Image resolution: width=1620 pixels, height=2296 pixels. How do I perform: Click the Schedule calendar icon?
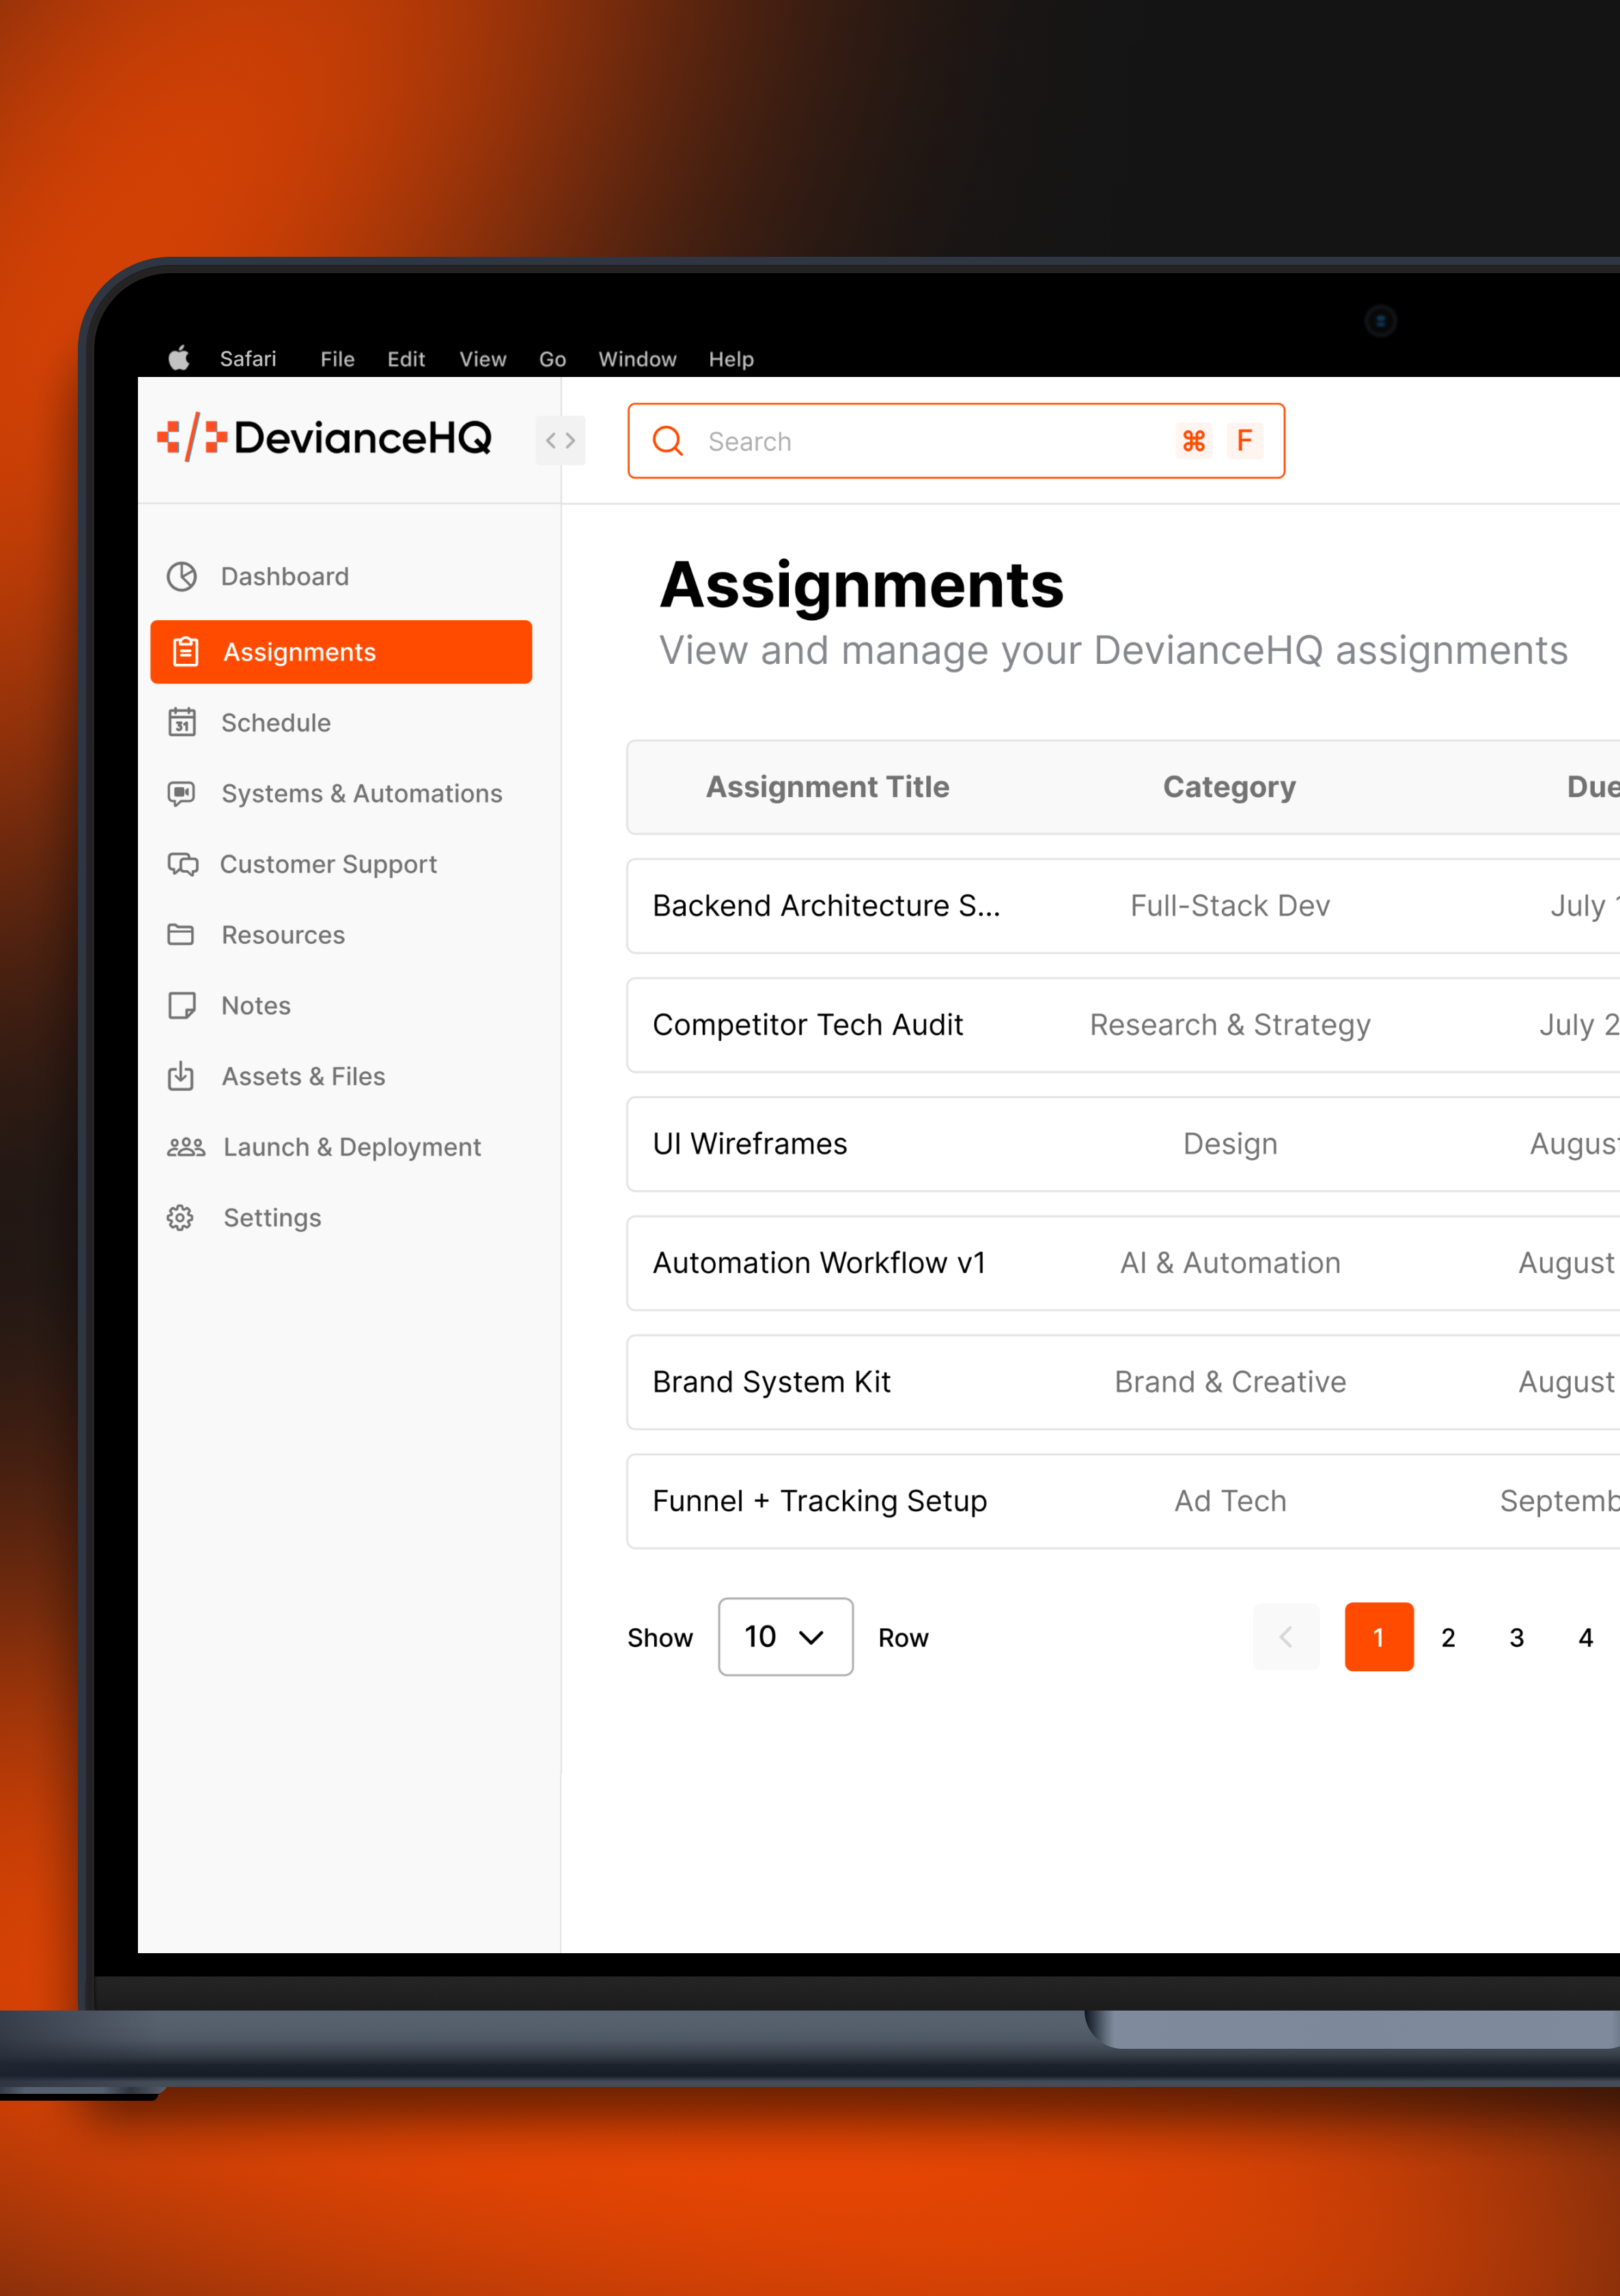[182, 722]
